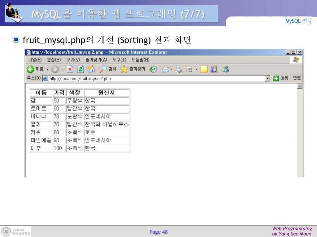
Task: Open the Back button history dropdown arrow
Action: 47,69
